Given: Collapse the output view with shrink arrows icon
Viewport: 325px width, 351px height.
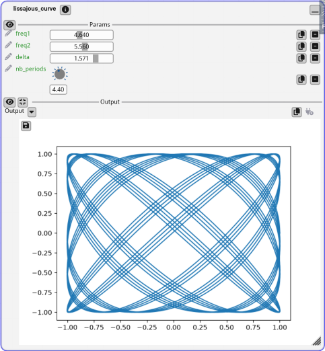Looking at the screenshot, I should tap(22, 102).
